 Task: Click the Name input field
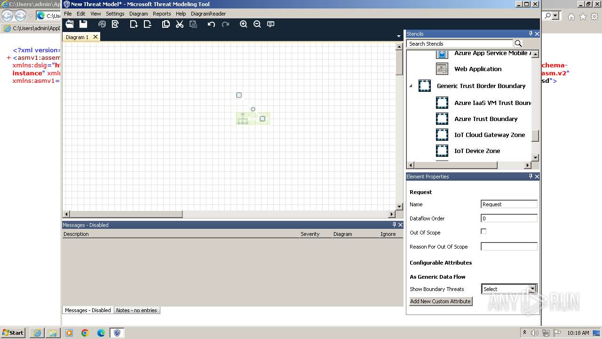509,204
